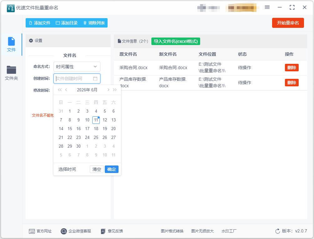Switch to the 文件夹 sidebar tab

(x=11, y=73)
